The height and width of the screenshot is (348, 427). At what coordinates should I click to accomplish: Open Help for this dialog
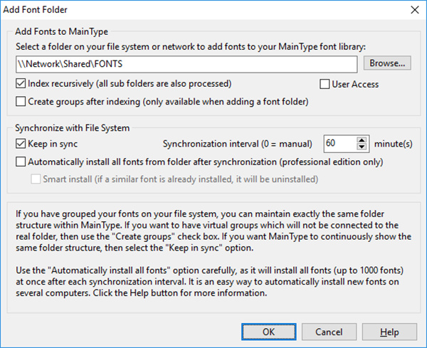(x=389, y=332)
